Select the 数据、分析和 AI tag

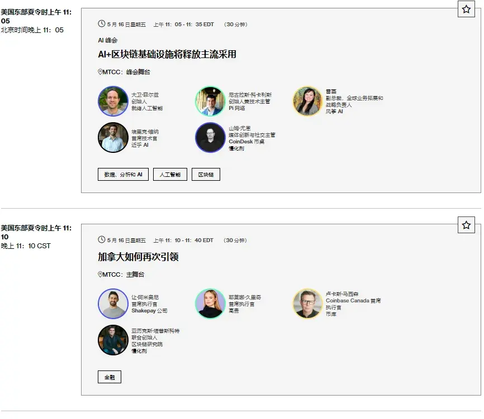pos(123,175)
